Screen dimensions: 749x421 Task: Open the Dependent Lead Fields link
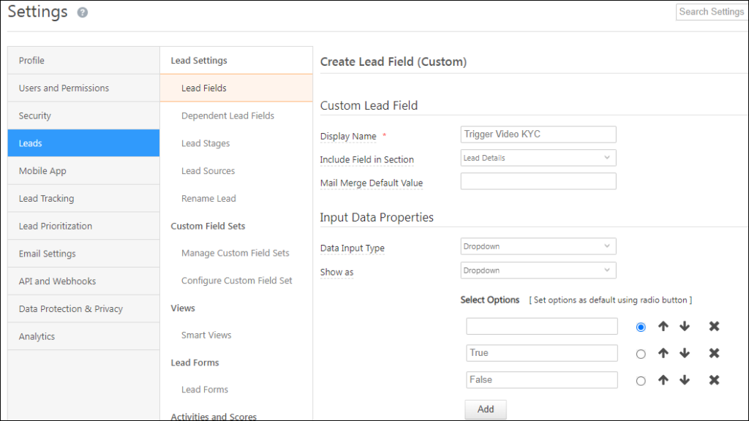click(227, 115)
